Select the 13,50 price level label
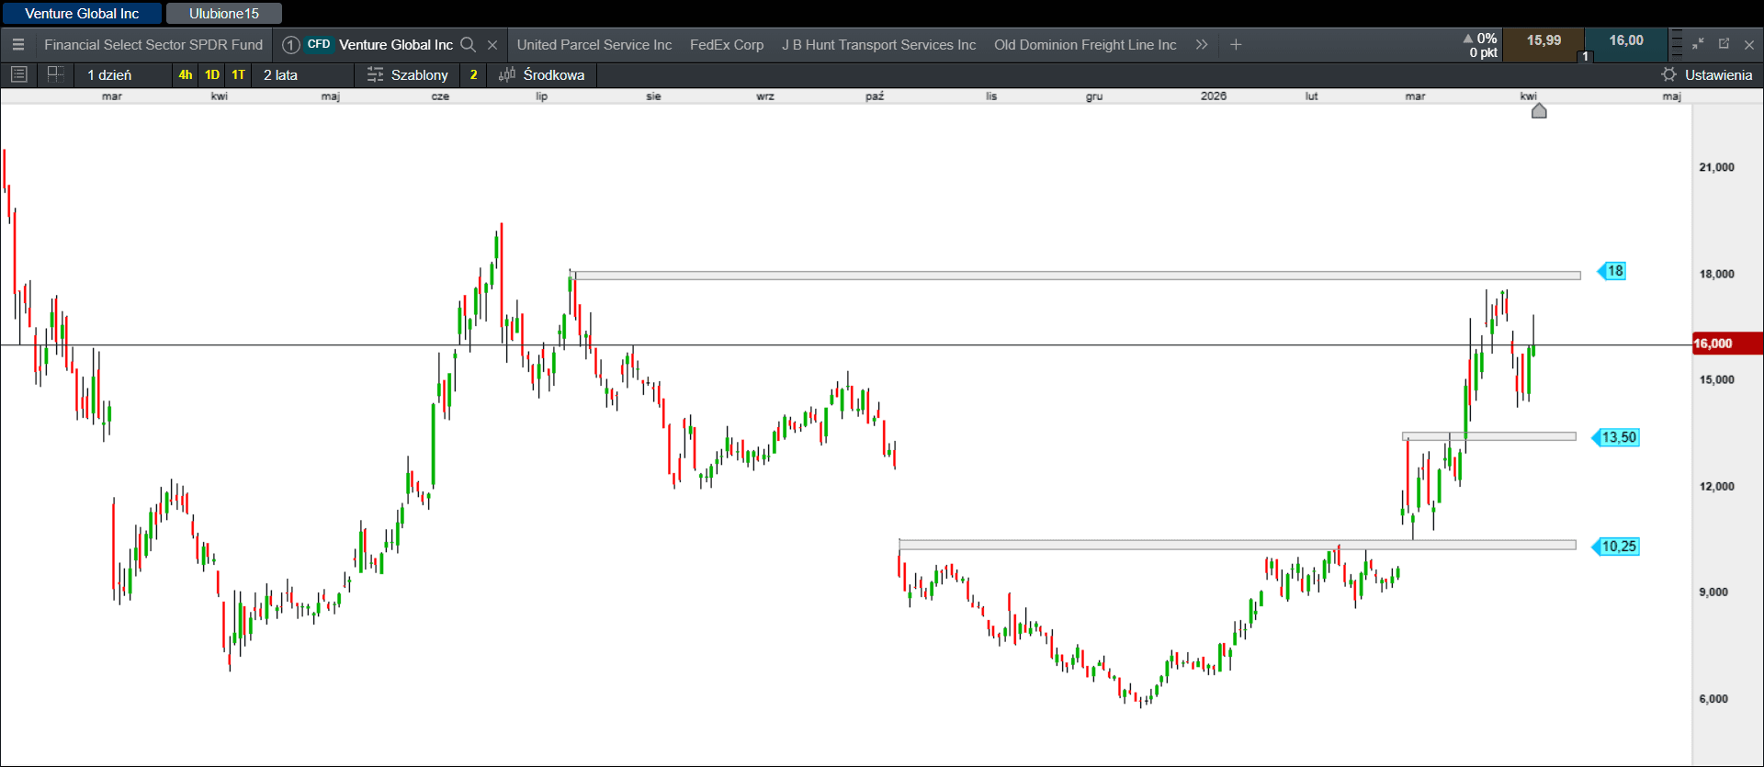1764x767 pixels. point(1619,437)
